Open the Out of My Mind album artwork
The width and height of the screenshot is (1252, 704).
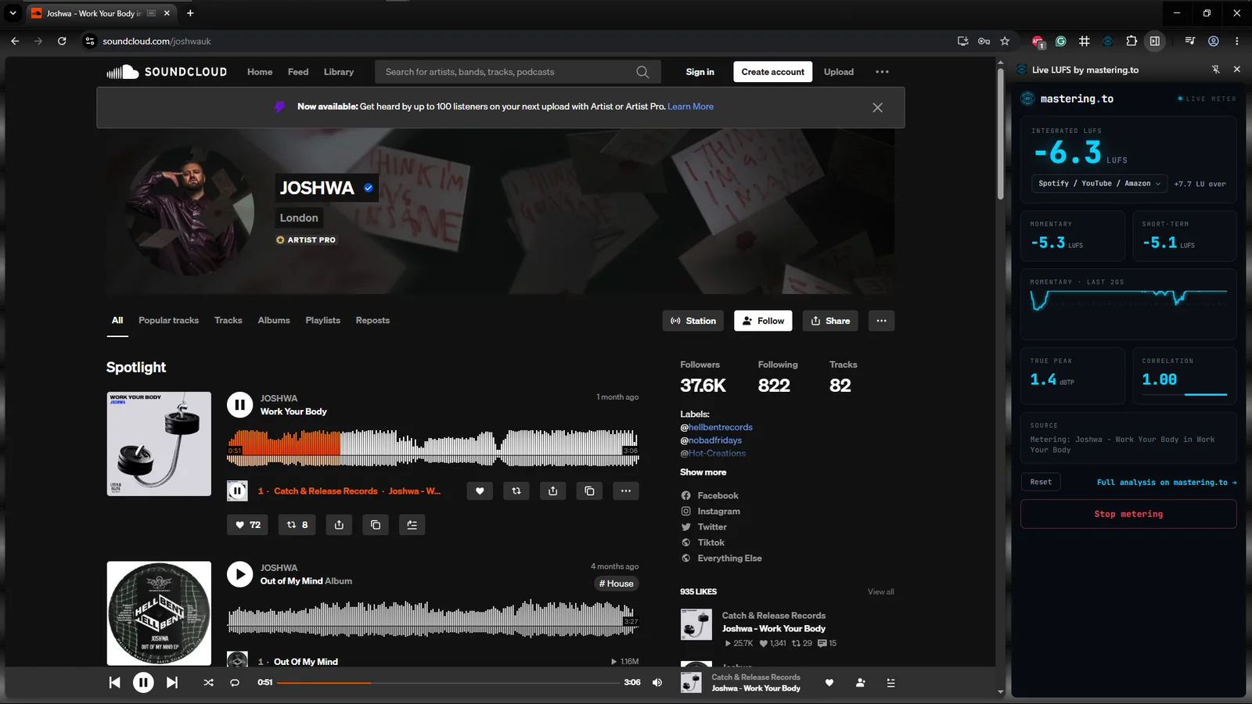[159, 613]
